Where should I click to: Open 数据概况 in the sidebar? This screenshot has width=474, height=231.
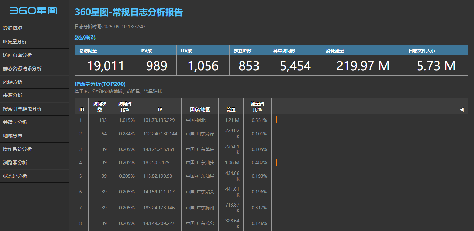(34, 28)
